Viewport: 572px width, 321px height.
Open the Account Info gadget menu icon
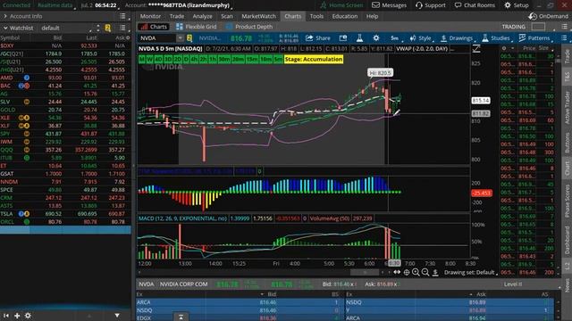pos(122,16)
